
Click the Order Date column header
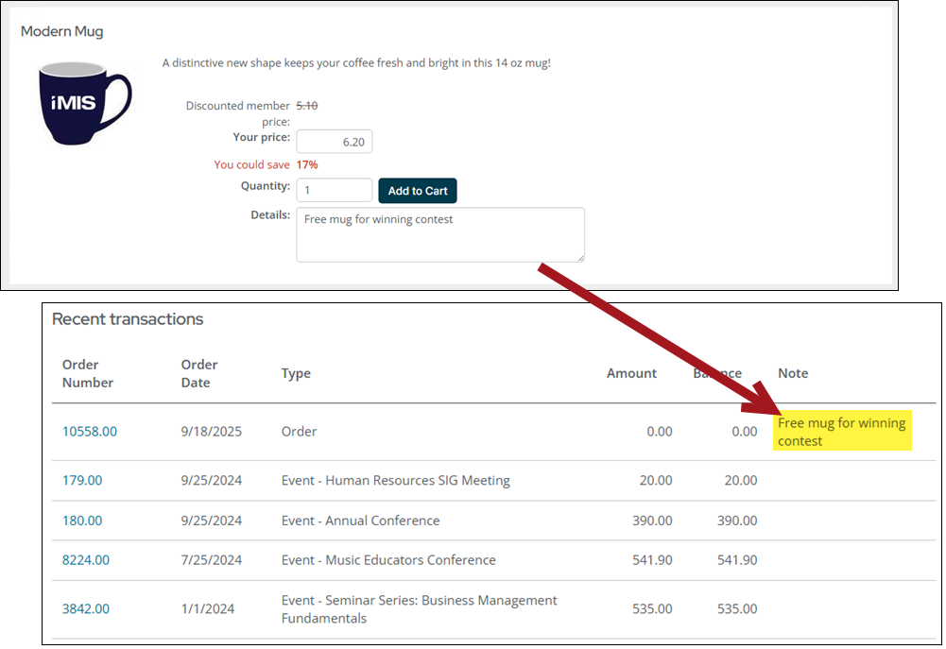point(199,373)
